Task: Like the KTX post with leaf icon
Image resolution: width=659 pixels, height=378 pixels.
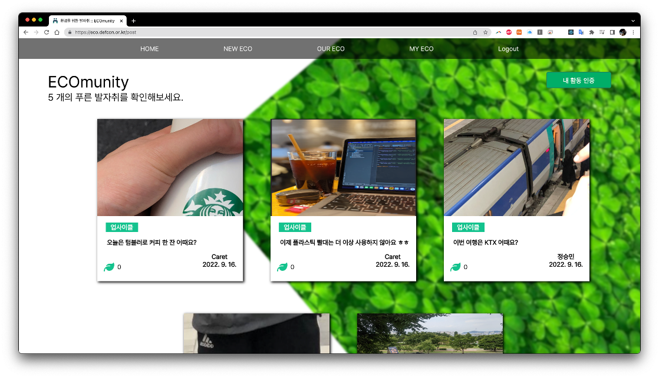Action: (456, 267)
